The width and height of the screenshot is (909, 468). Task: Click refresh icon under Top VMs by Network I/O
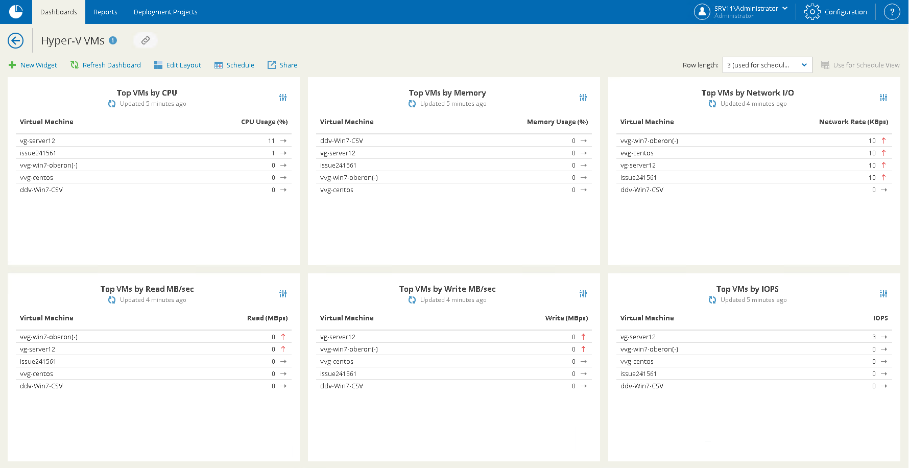click(x=712, y=104)
